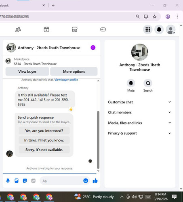Open the Chrome three-dot menu
This screenshot has height=202, width=183.
(x=177, y=17)
